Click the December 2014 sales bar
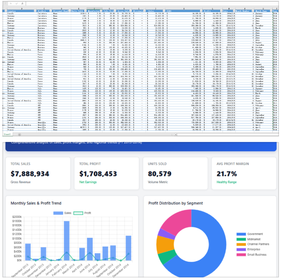 pos(128,248)
